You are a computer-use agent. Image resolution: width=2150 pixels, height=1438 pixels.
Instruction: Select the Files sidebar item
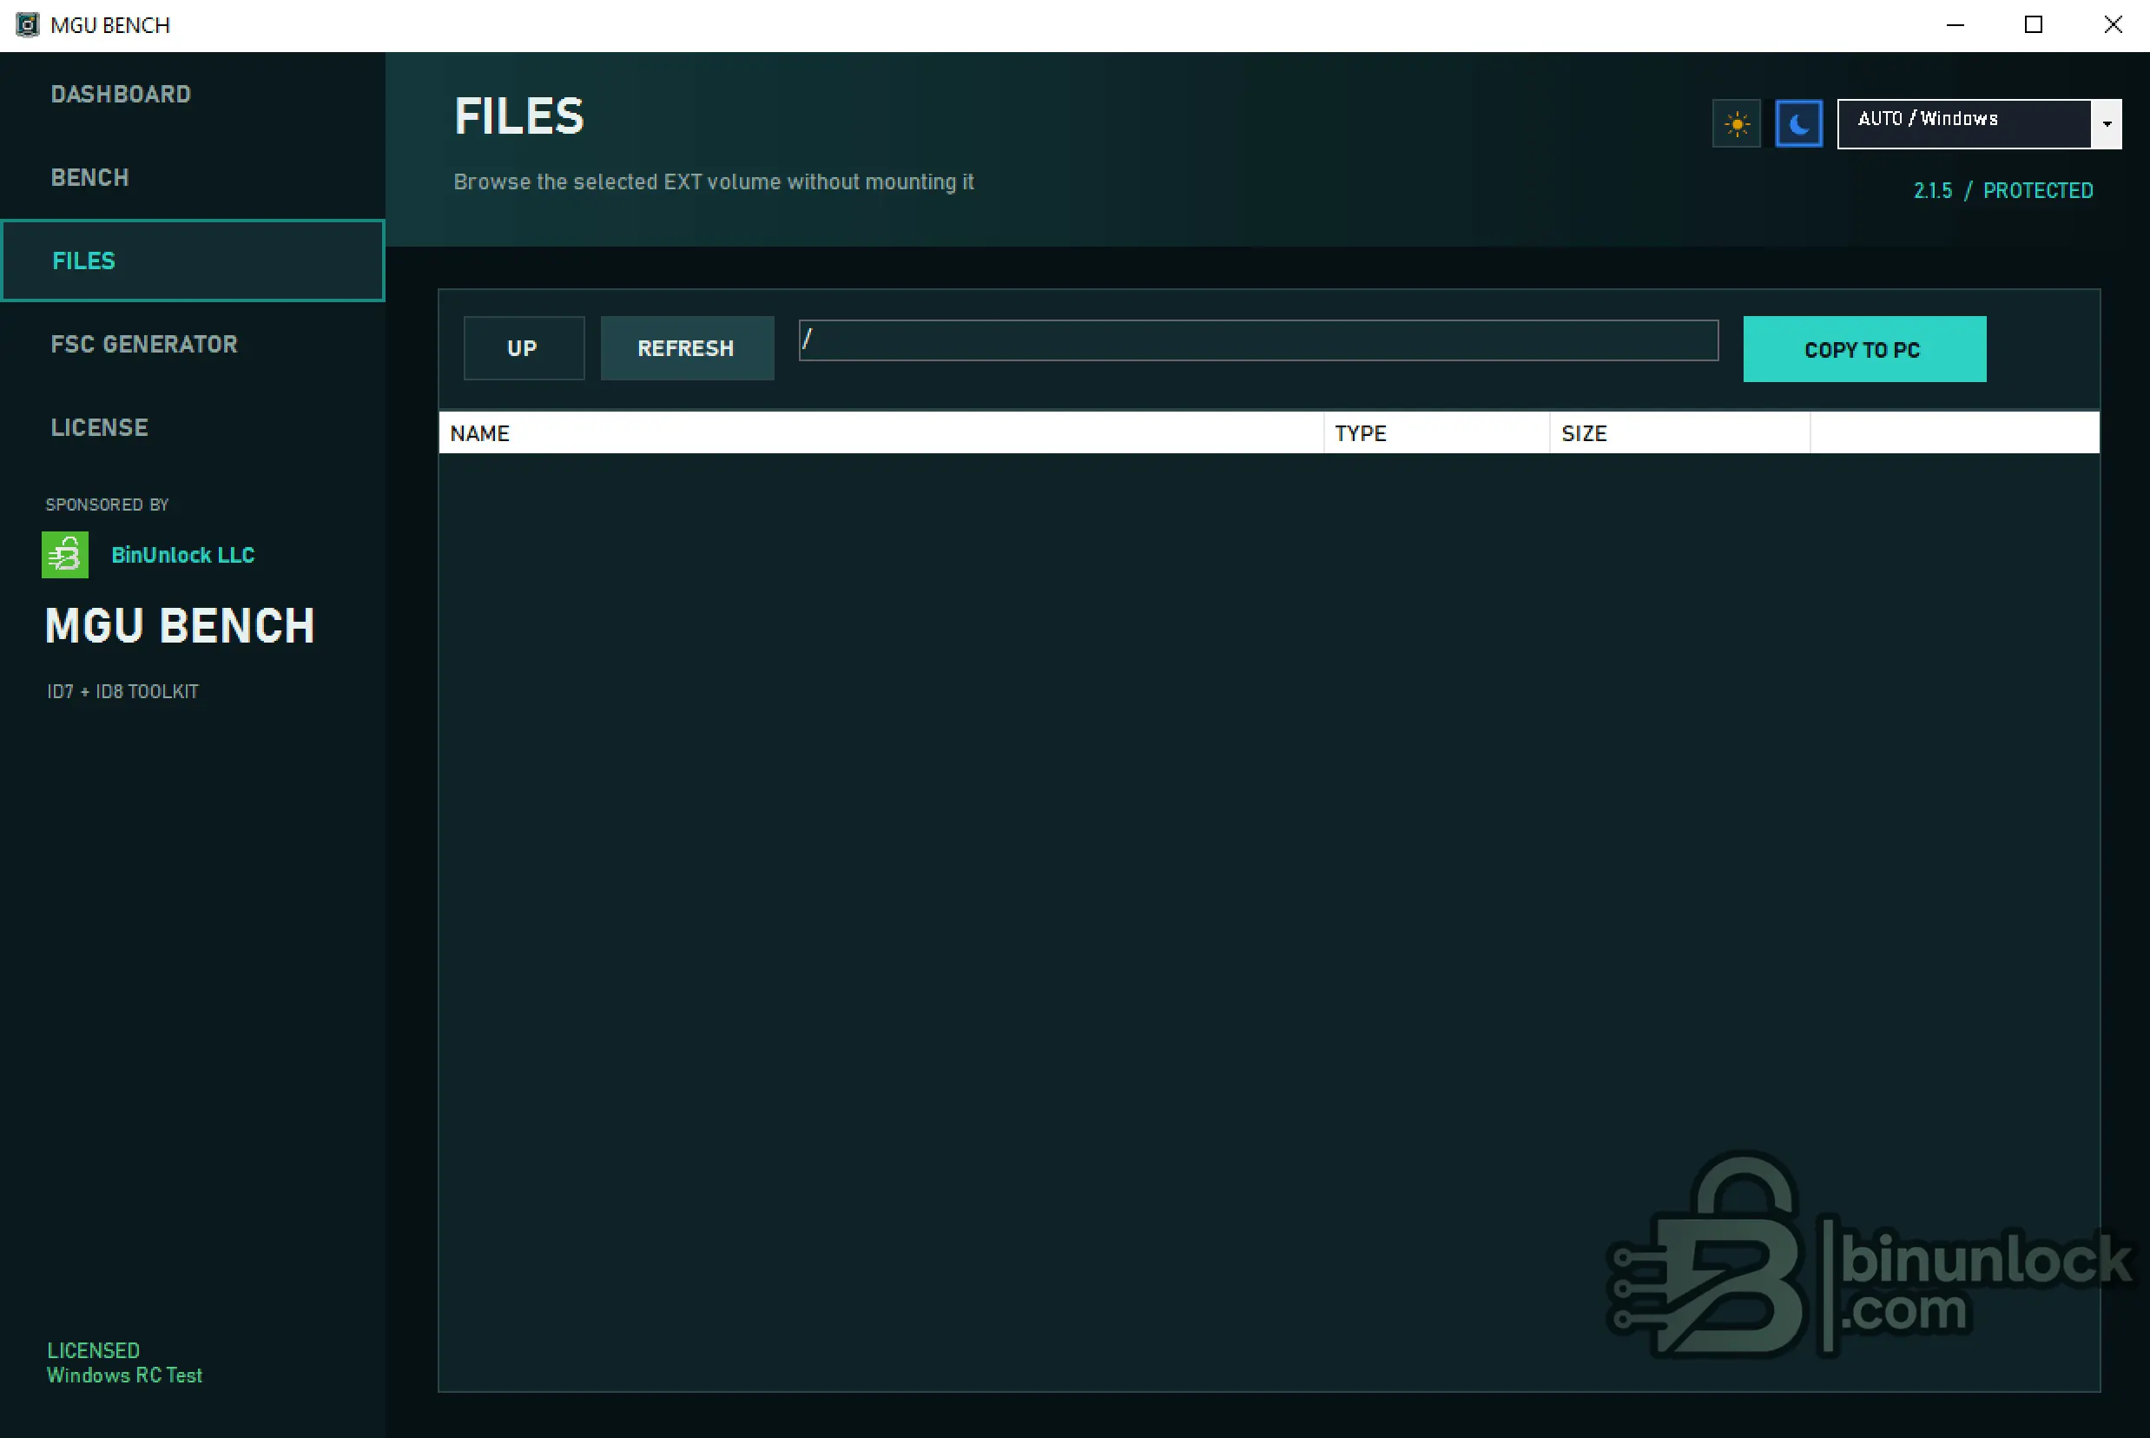193,261
